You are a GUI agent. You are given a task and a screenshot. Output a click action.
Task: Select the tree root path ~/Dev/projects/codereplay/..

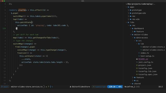coord(140,4)
